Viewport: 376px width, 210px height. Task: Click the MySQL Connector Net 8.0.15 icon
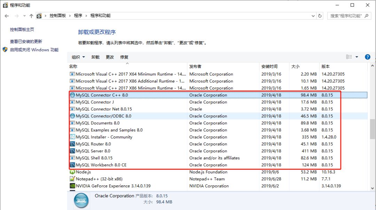[x=72, y=109]
